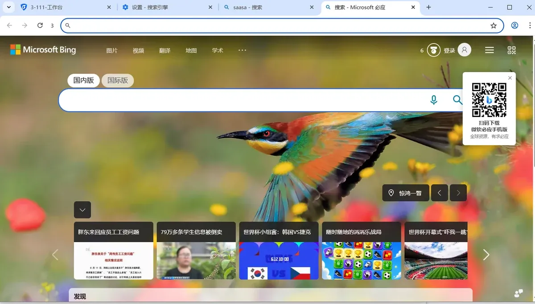Viewport: 535px width, 304px height.
Task: Open the hamburger settings menu
Action: tap(490, 50)
